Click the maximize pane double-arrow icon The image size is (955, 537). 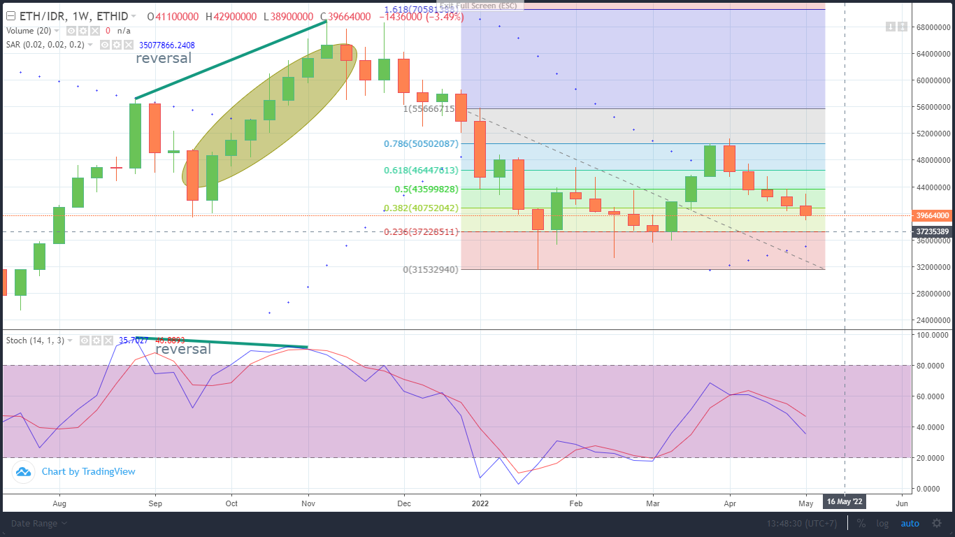903,27
